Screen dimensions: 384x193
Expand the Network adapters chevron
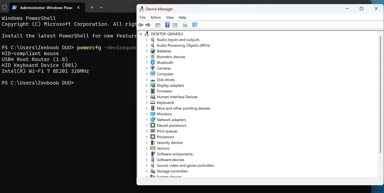coord(147,120)
